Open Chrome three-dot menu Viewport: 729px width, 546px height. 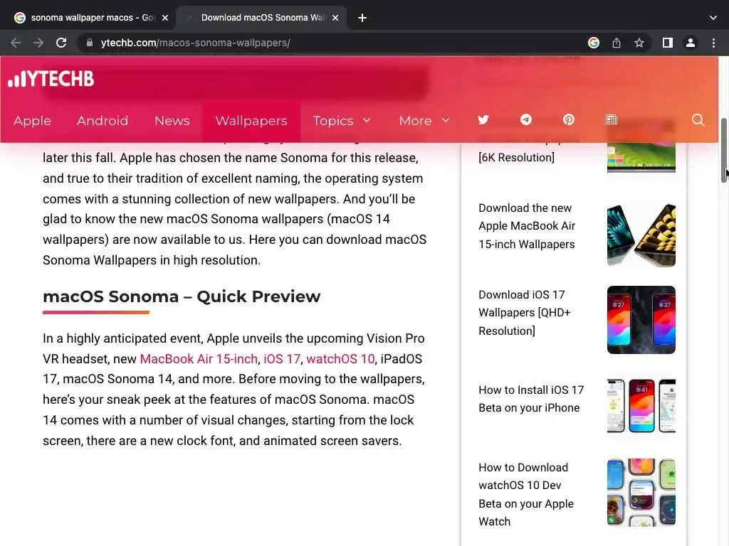tap(713, 43)
